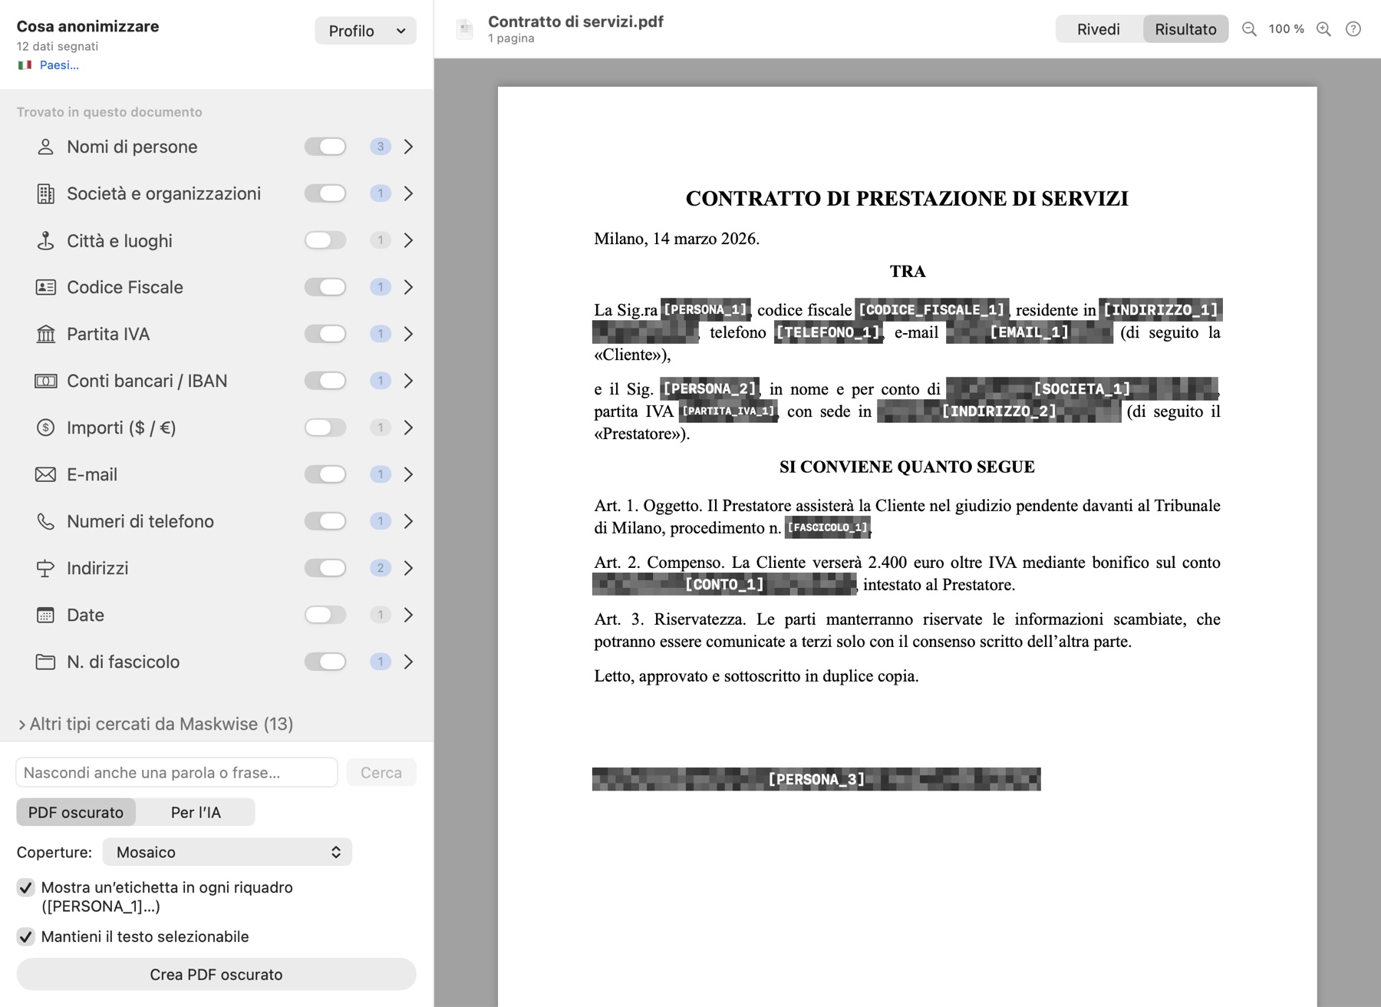Turn on the Importi toggle switch
The height and width of the screenshot is (1007, 1381).
(x=325, y=428)
